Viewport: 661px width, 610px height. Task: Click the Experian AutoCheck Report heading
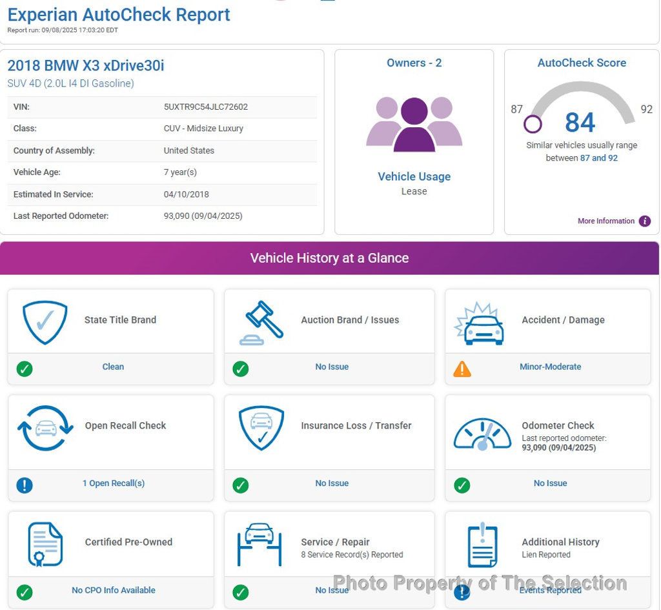[x=119, y=15]
